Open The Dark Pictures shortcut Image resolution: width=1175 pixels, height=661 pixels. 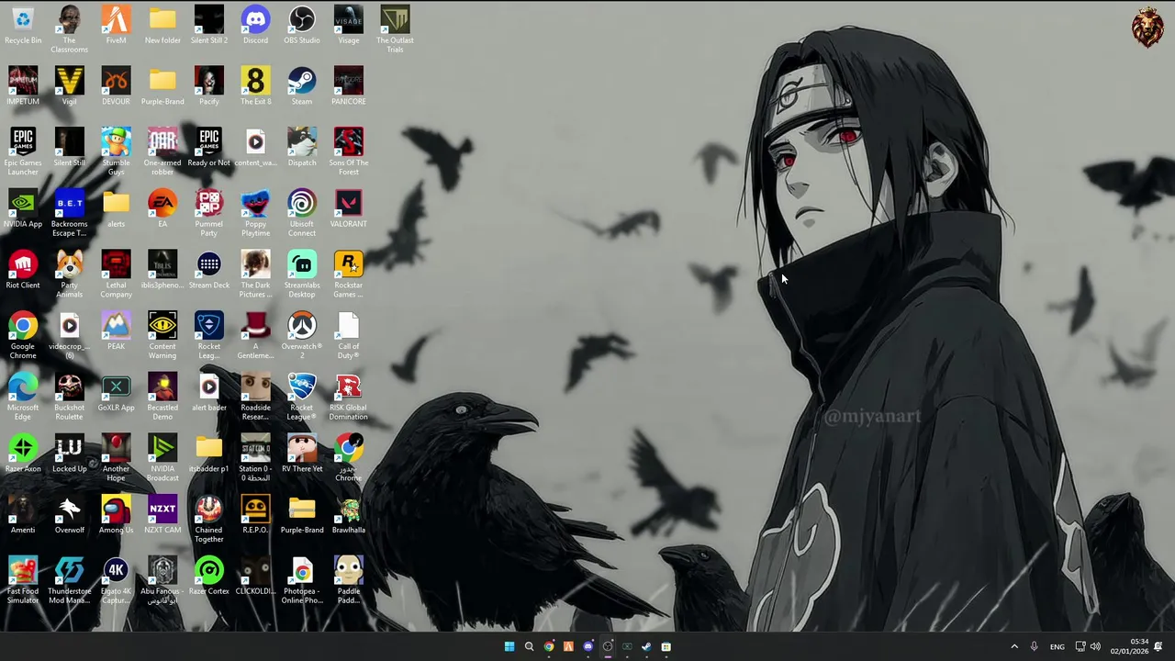[x=256, y=274]
